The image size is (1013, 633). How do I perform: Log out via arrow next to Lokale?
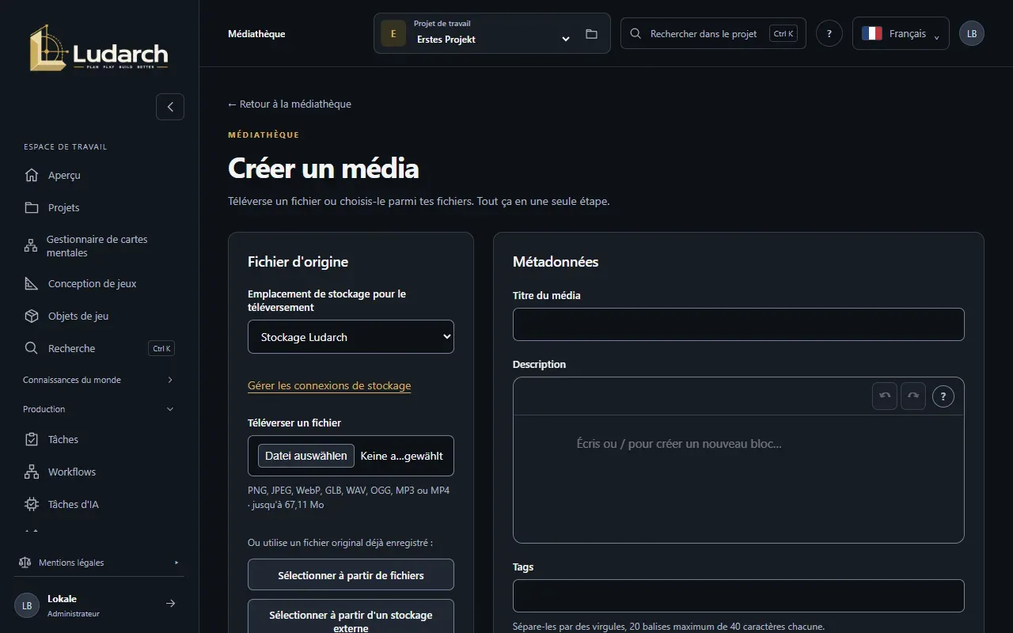pos(170,604)
